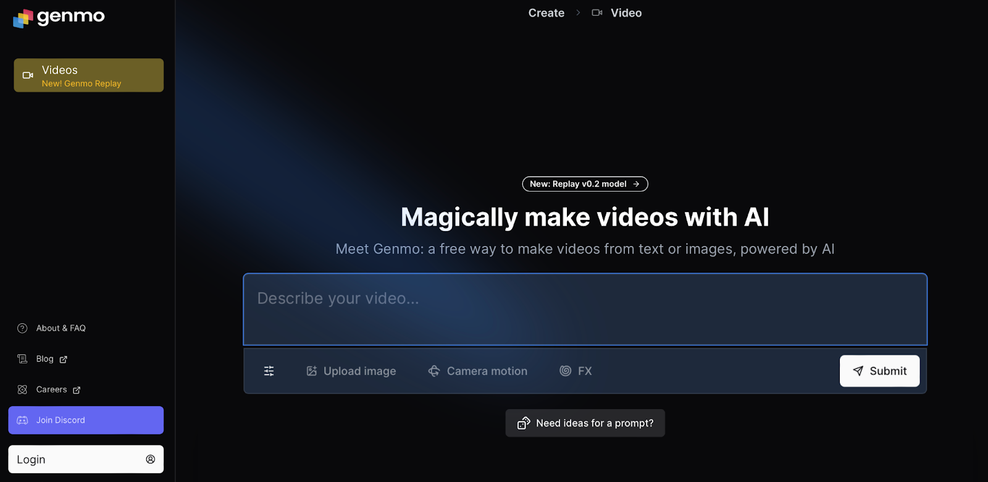Click the Blog external link icon
988x482 pixels.
click(64, 359)
